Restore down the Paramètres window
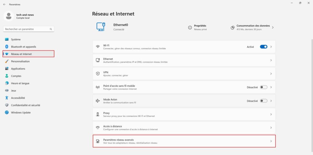 (300, 3)
